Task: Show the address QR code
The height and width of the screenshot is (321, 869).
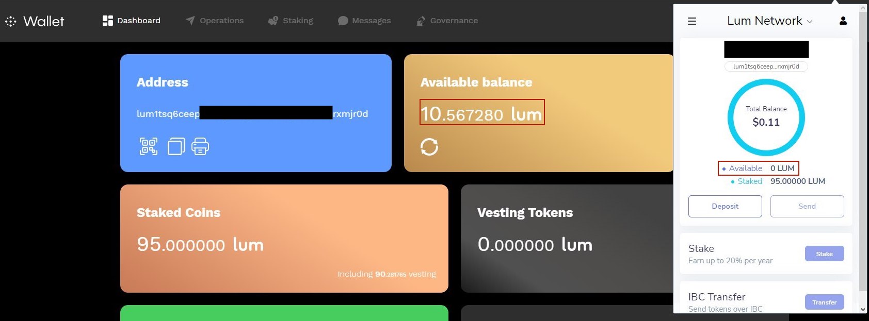Action: [x=149, y=146]
